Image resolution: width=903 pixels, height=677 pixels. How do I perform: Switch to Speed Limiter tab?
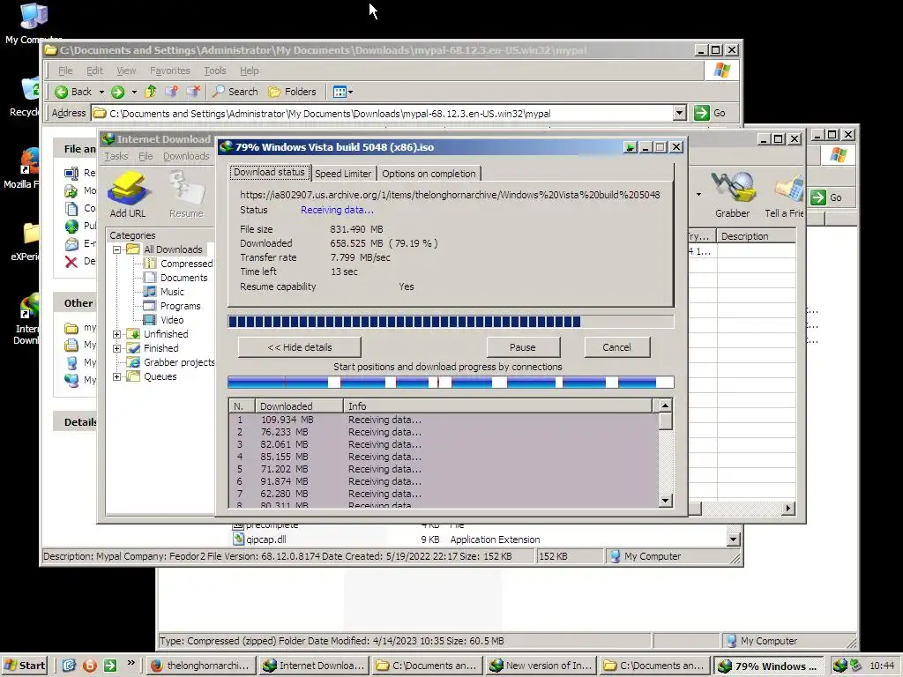tap(343, 174)
